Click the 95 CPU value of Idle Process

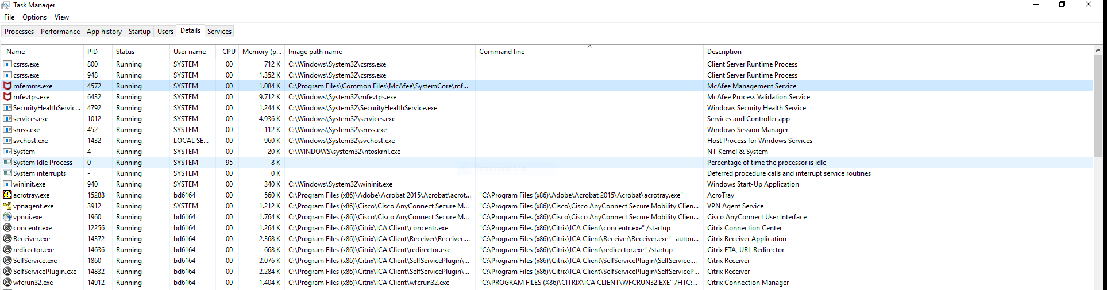point(229,163)
